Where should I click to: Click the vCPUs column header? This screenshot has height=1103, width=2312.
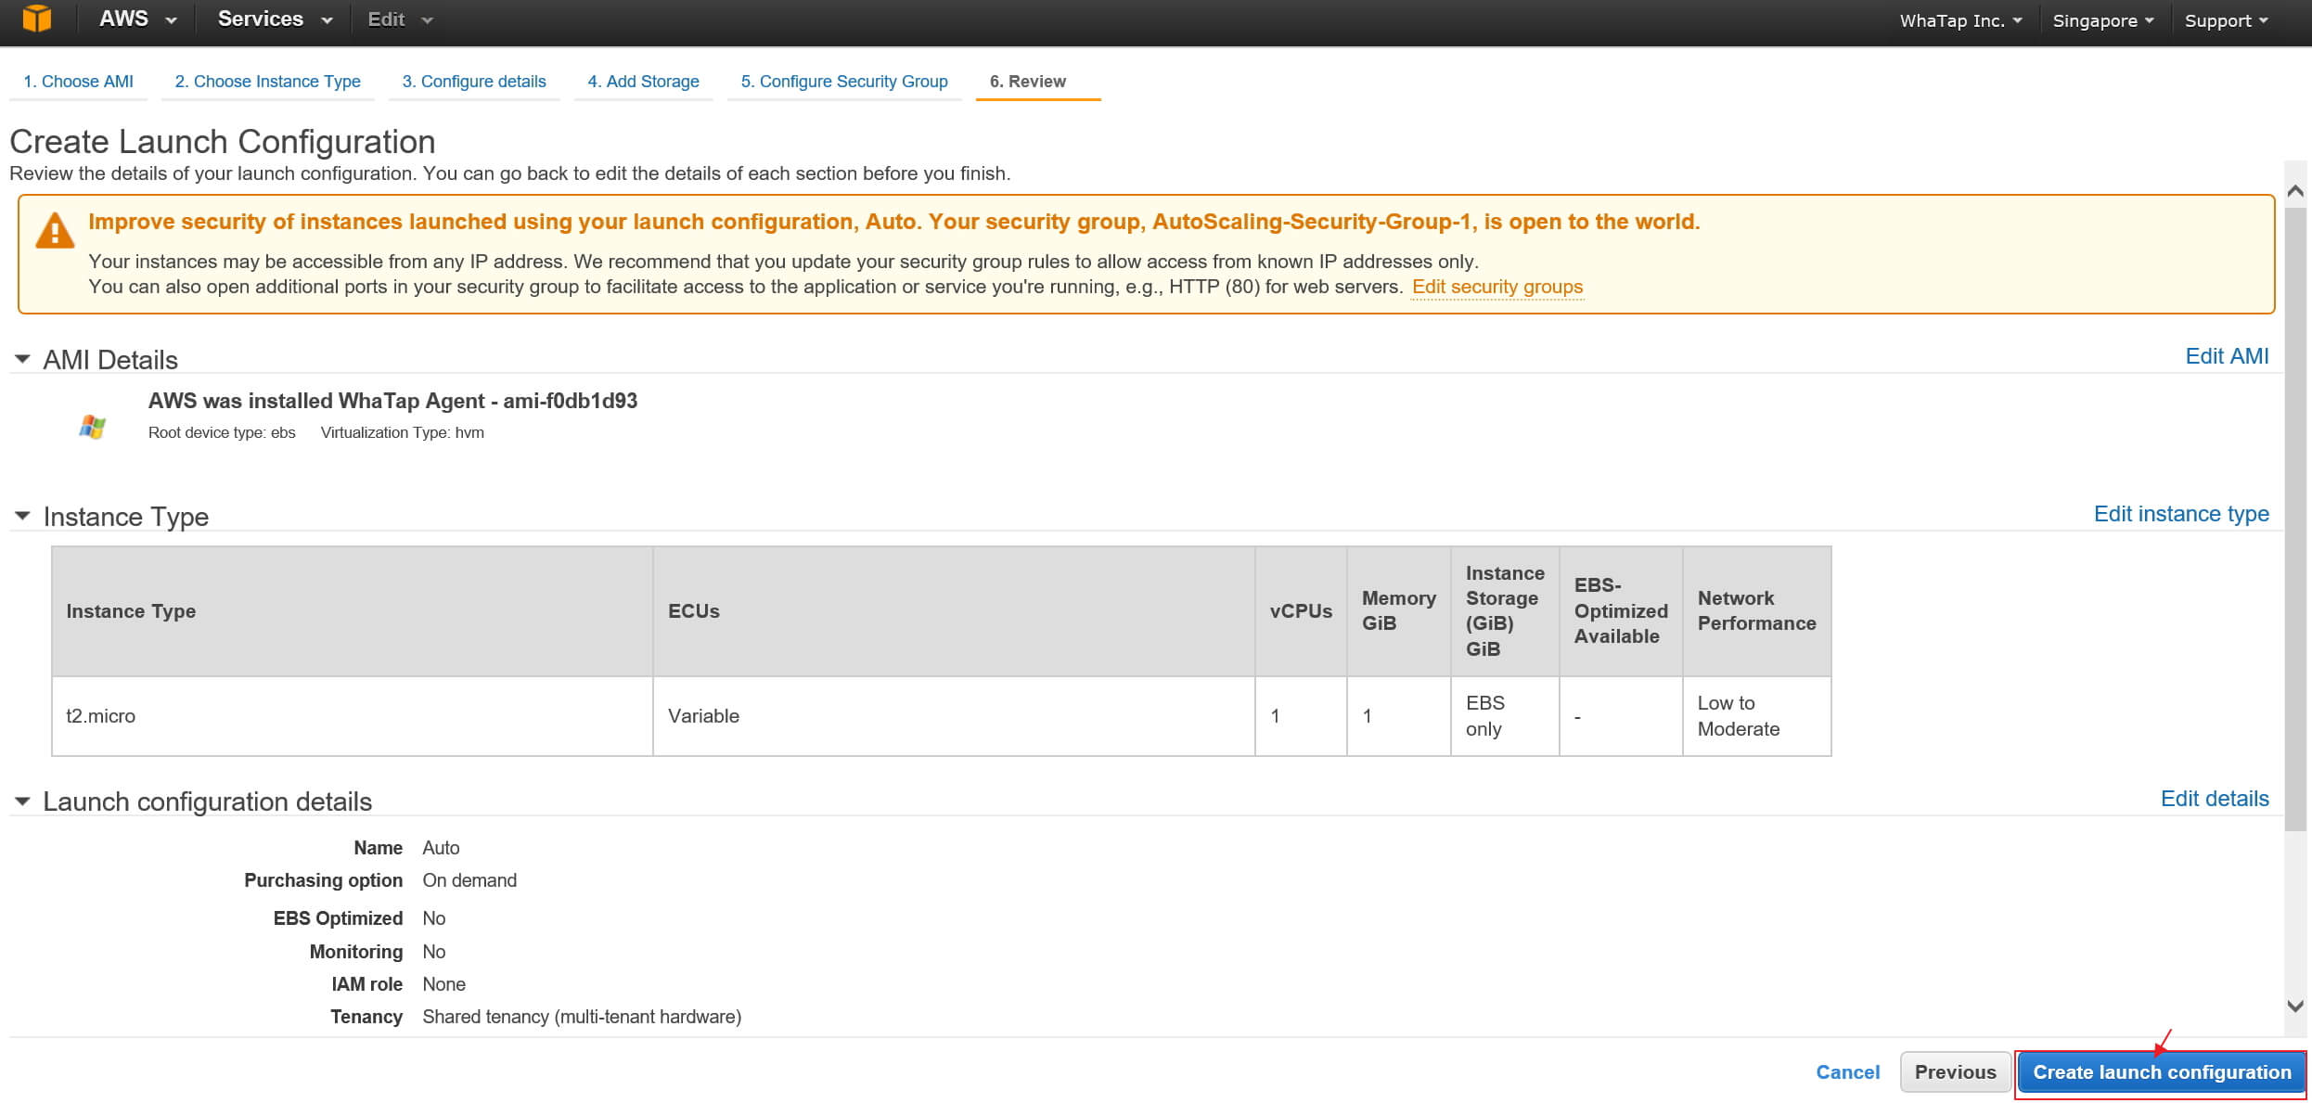tap(1301, 611)
